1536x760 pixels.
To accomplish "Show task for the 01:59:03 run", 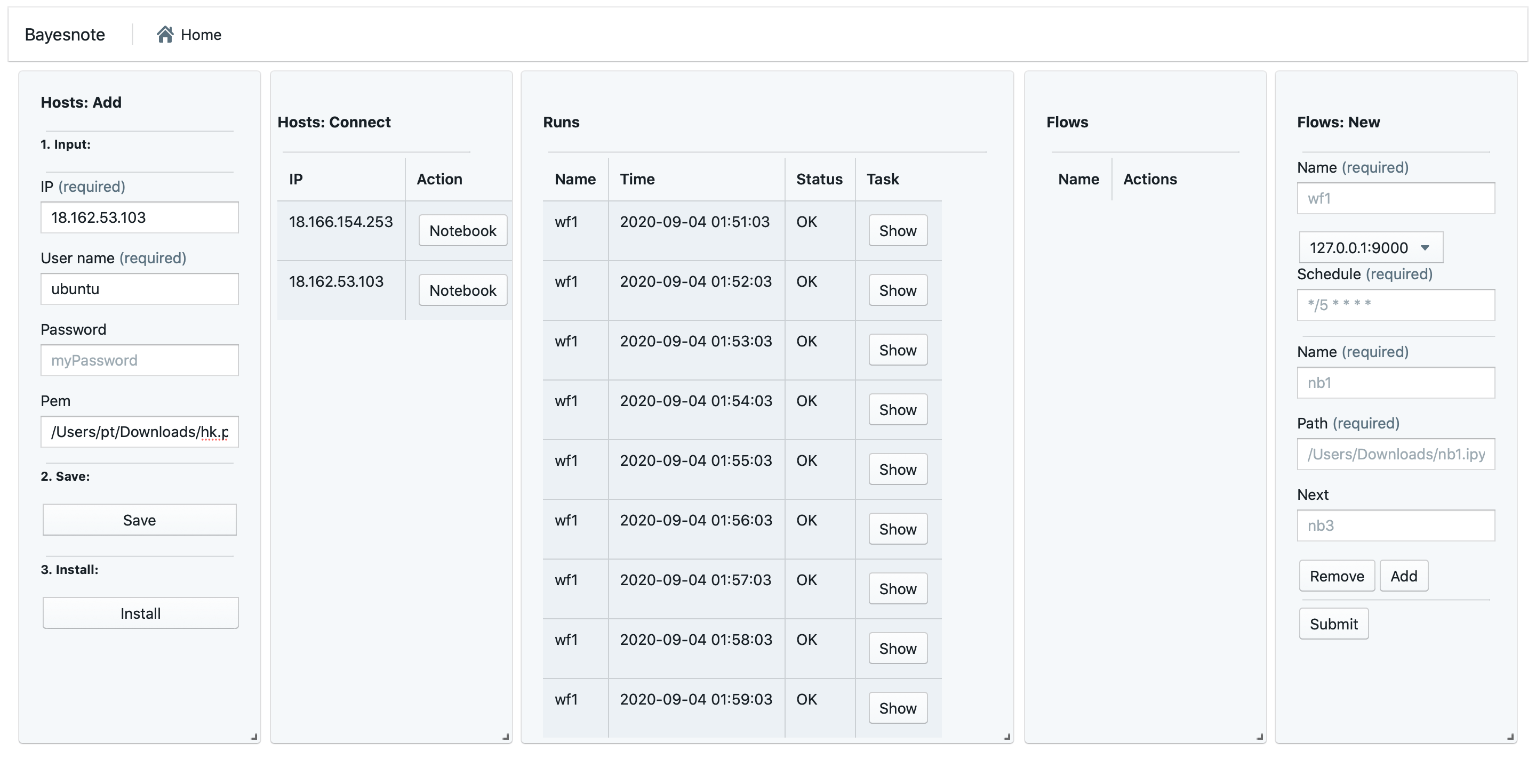I will [898, 708].
